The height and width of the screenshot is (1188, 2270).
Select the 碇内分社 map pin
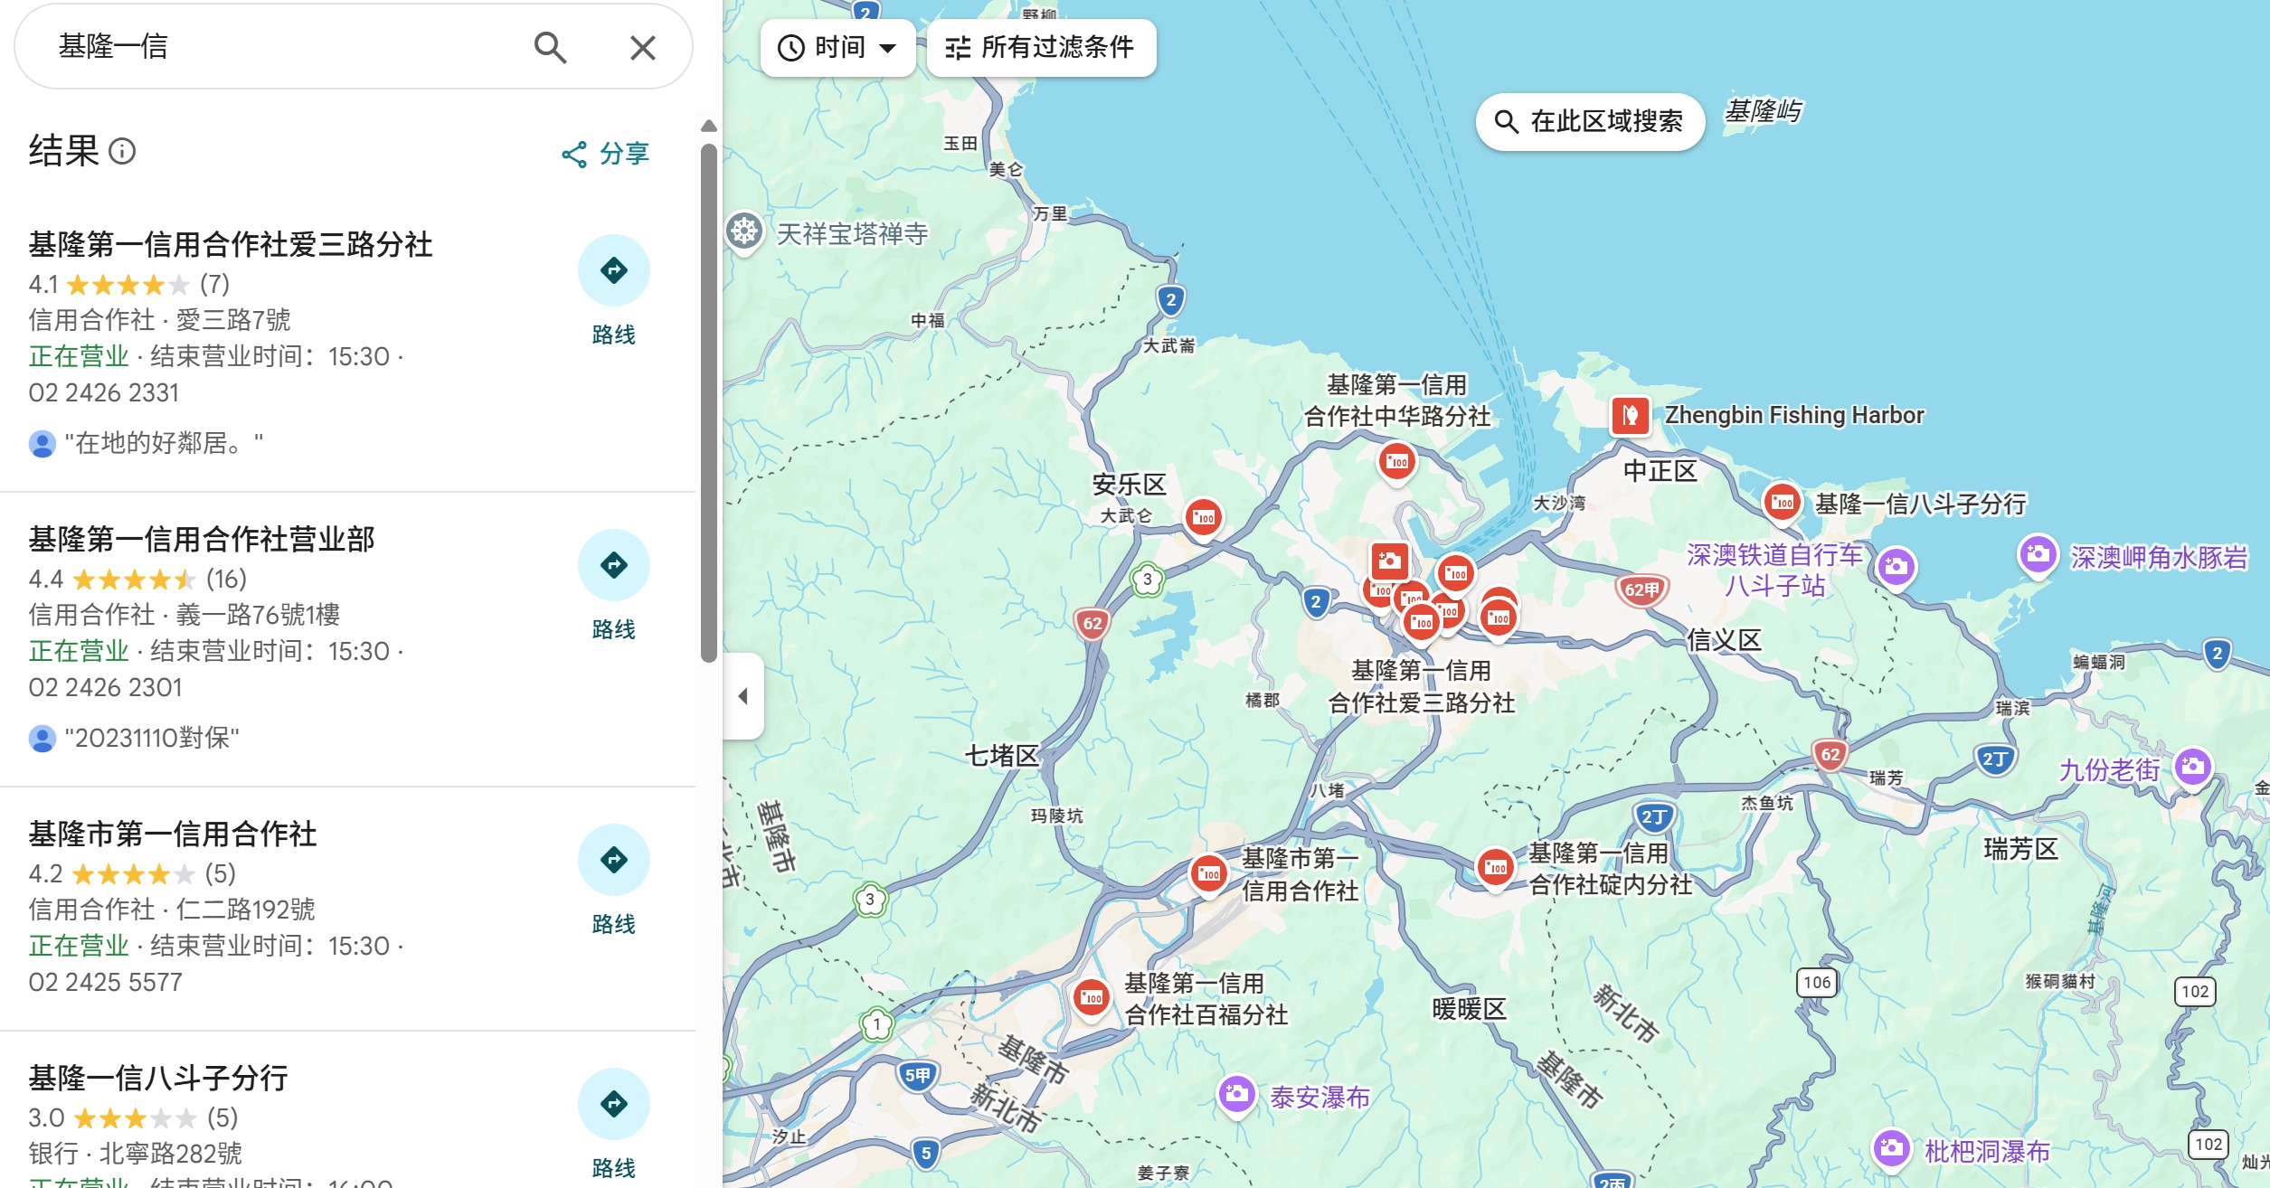click(1496, 868)
